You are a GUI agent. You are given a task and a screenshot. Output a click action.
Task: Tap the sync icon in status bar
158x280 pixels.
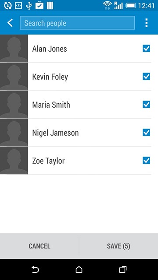pyautogui.click(x=8, y=6)
